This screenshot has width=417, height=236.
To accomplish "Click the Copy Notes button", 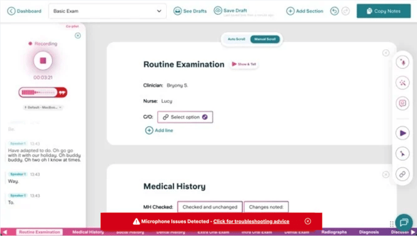I will pos(383,11).
